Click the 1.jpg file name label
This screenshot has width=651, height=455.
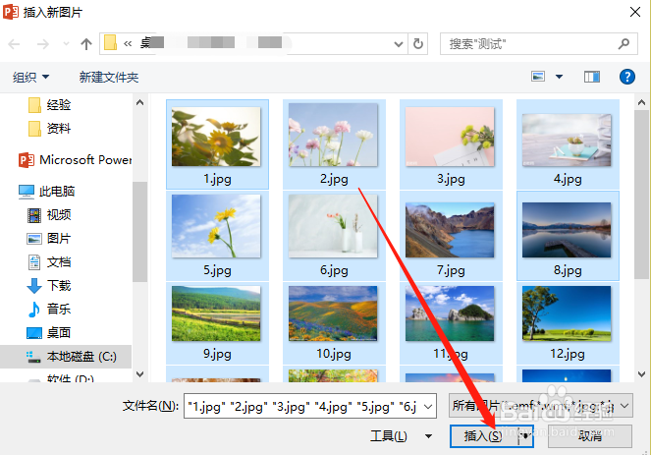point(217,179)
